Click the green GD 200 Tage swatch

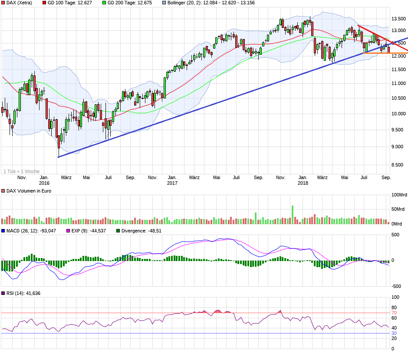click(x=103, y=3)
